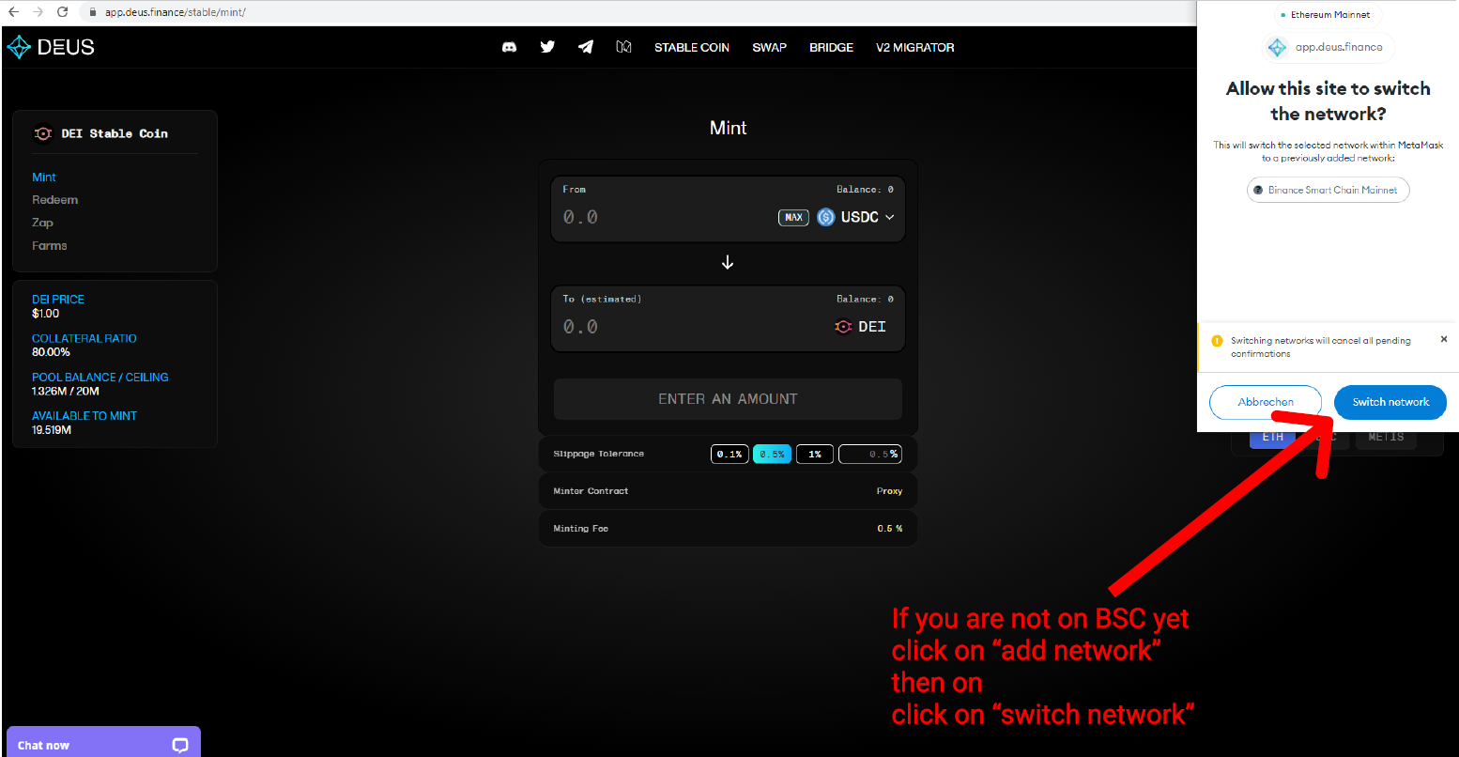
Task: Click the DEI Stable Coin heading
Action: pos(115,133)
